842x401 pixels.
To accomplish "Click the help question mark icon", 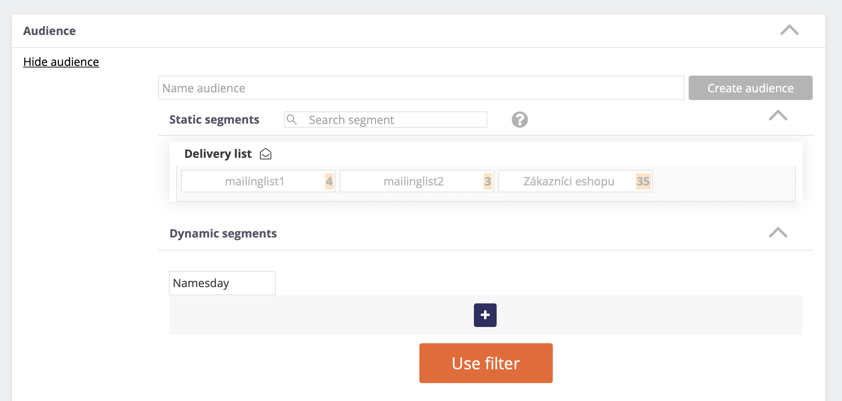I will pyautogui.click(x=519, y=120).
